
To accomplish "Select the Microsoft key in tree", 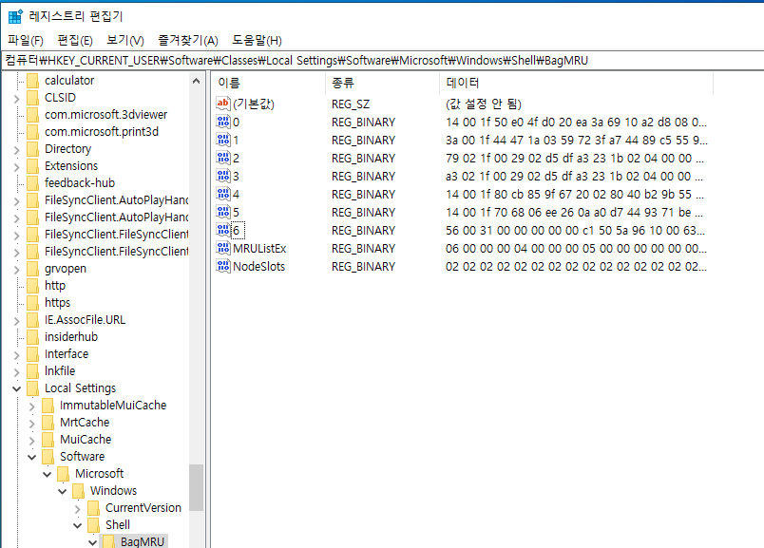I will [x=100, y=474].
